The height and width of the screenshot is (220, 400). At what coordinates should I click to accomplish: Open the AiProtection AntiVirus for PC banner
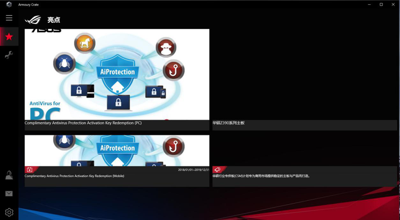pyautogui.click(x=117, y=74)
